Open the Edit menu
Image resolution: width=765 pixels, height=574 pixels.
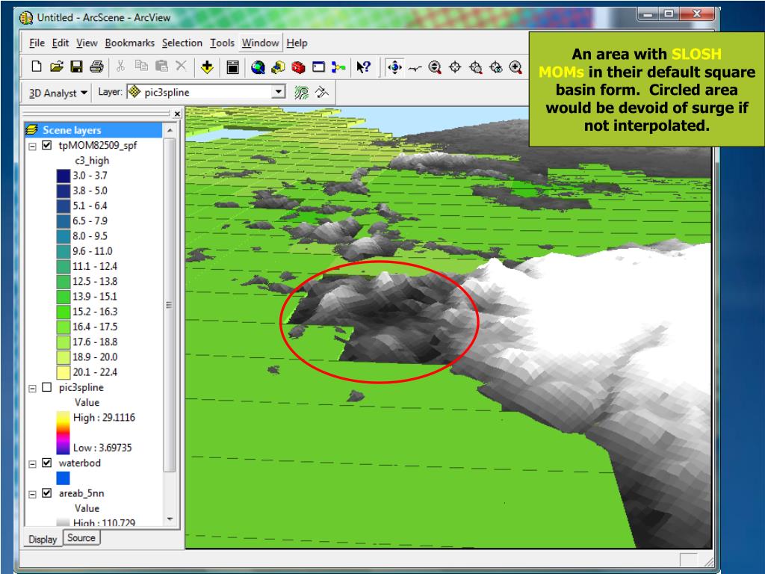[x=61, y=43]
